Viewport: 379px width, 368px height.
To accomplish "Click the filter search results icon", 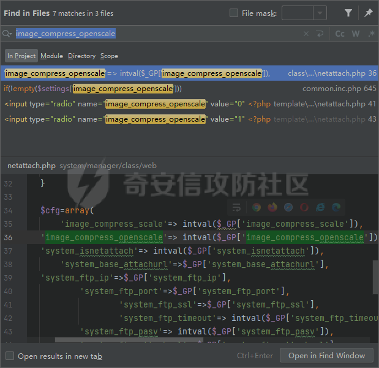I will (348, 13).
